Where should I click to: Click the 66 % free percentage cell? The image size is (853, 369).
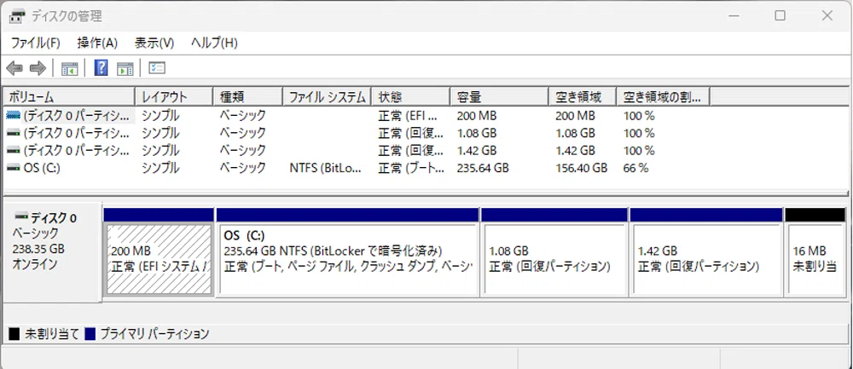(635, 168)
